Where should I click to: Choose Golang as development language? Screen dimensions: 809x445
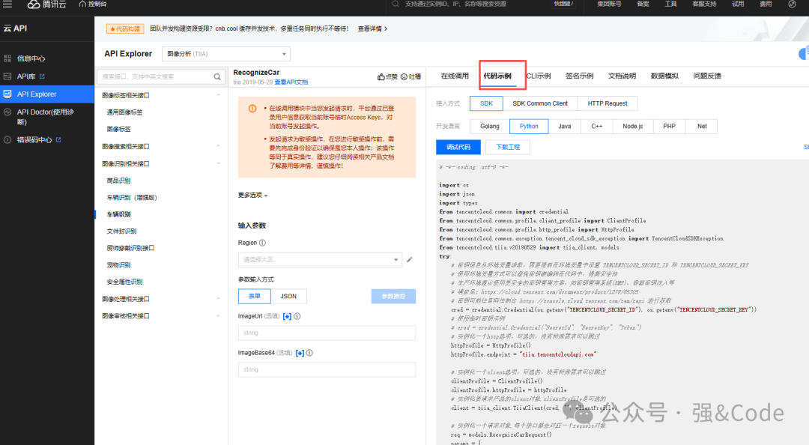[x=490, y=126]
